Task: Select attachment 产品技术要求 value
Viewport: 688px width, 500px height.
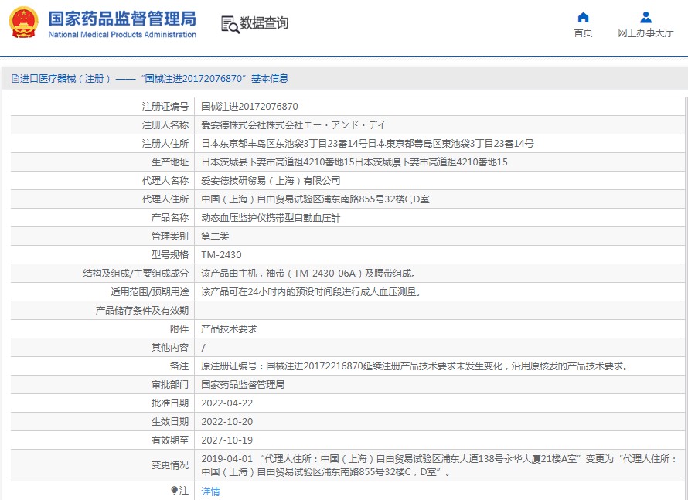Action: (229, 329)
